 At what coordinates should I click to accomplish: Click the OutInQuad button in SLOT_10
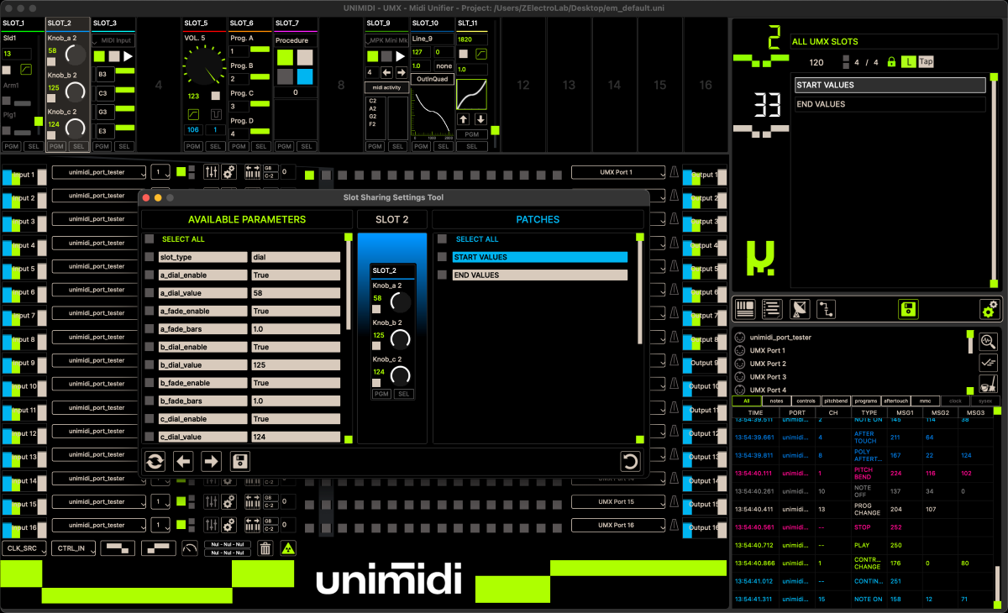point(431,79)
